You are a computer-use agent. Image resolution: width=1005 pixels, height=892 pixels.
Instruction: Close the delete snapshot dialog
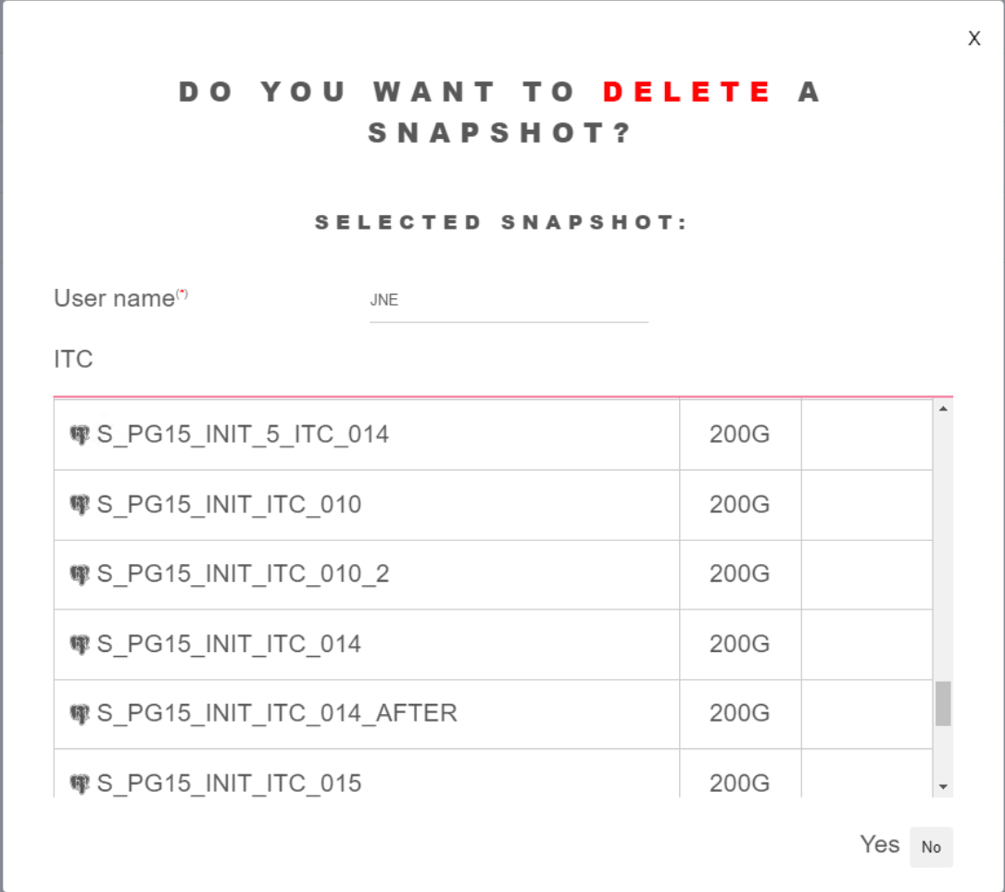click(974, 39)
